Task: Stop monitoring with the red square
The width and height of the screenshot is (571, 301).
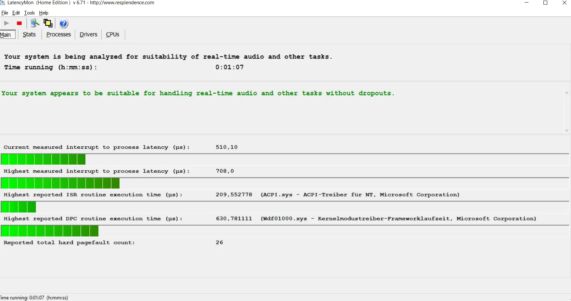Action: pos(19,23)
